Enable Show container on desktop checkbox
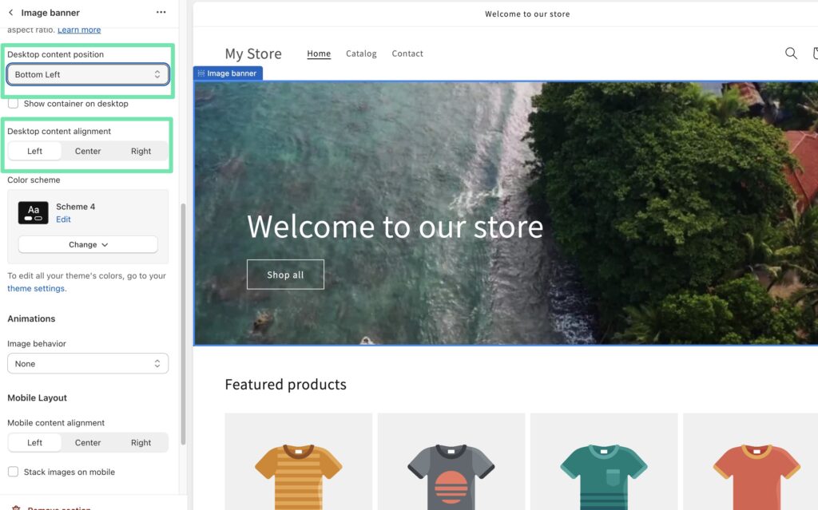The height and width of the screenshot is (510, 818). (14, 104)
